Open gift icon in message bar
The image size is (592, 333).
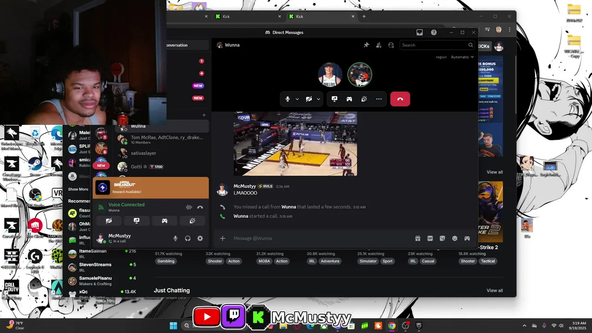(418, 238)
